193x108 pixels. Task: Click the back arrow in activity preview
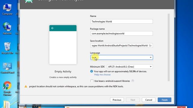point(52,28)
